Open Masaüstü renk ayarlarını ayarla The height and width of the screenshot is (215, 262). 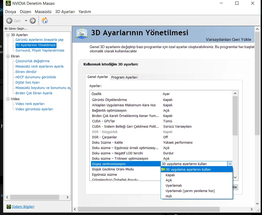39,67
